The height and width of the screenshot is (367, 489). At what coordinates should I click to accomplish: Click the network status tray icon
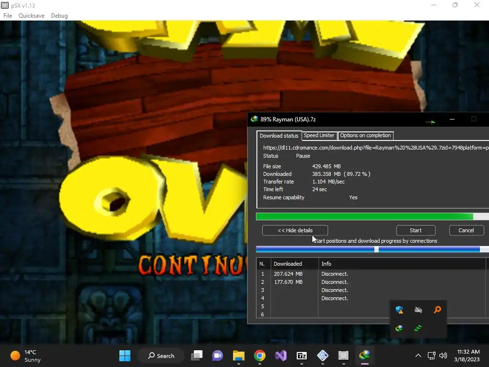tap(432, 356)
